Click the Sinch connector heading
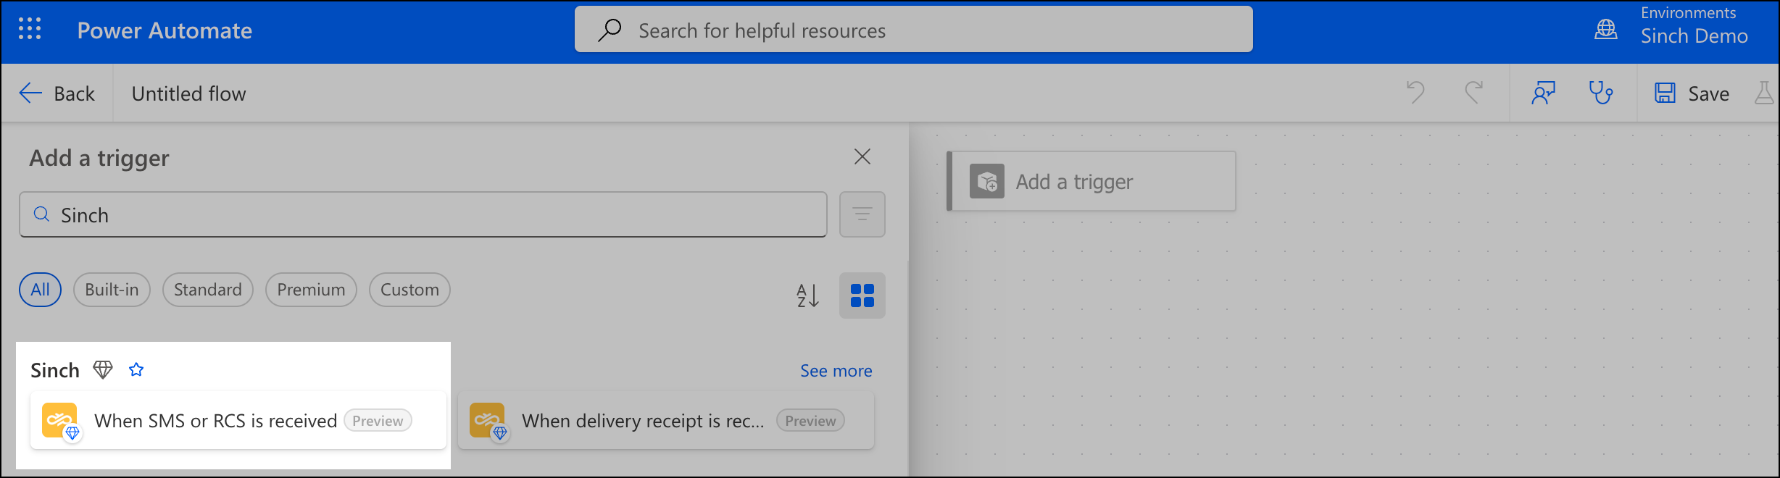This screenshot has width=1780, height=478. (55, 370)
